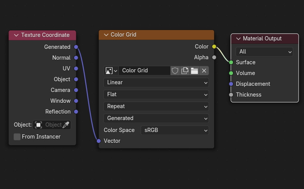Viewport: 304px width, 189px height.
Task: Open the sRGB color space dropdown
Action: (175, 130)
